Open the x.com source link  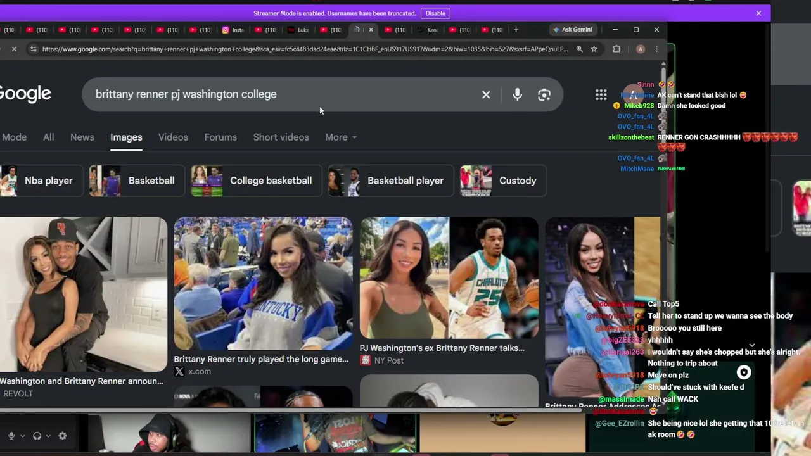pos(193,372)
